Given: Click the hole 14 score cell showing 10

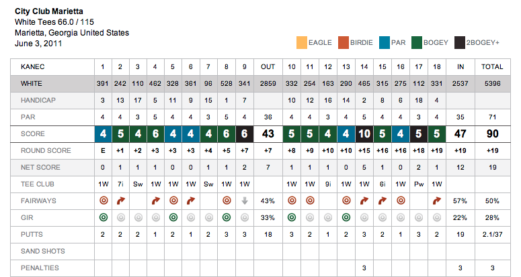Looking at the screenshot, I should click(365, 133).
